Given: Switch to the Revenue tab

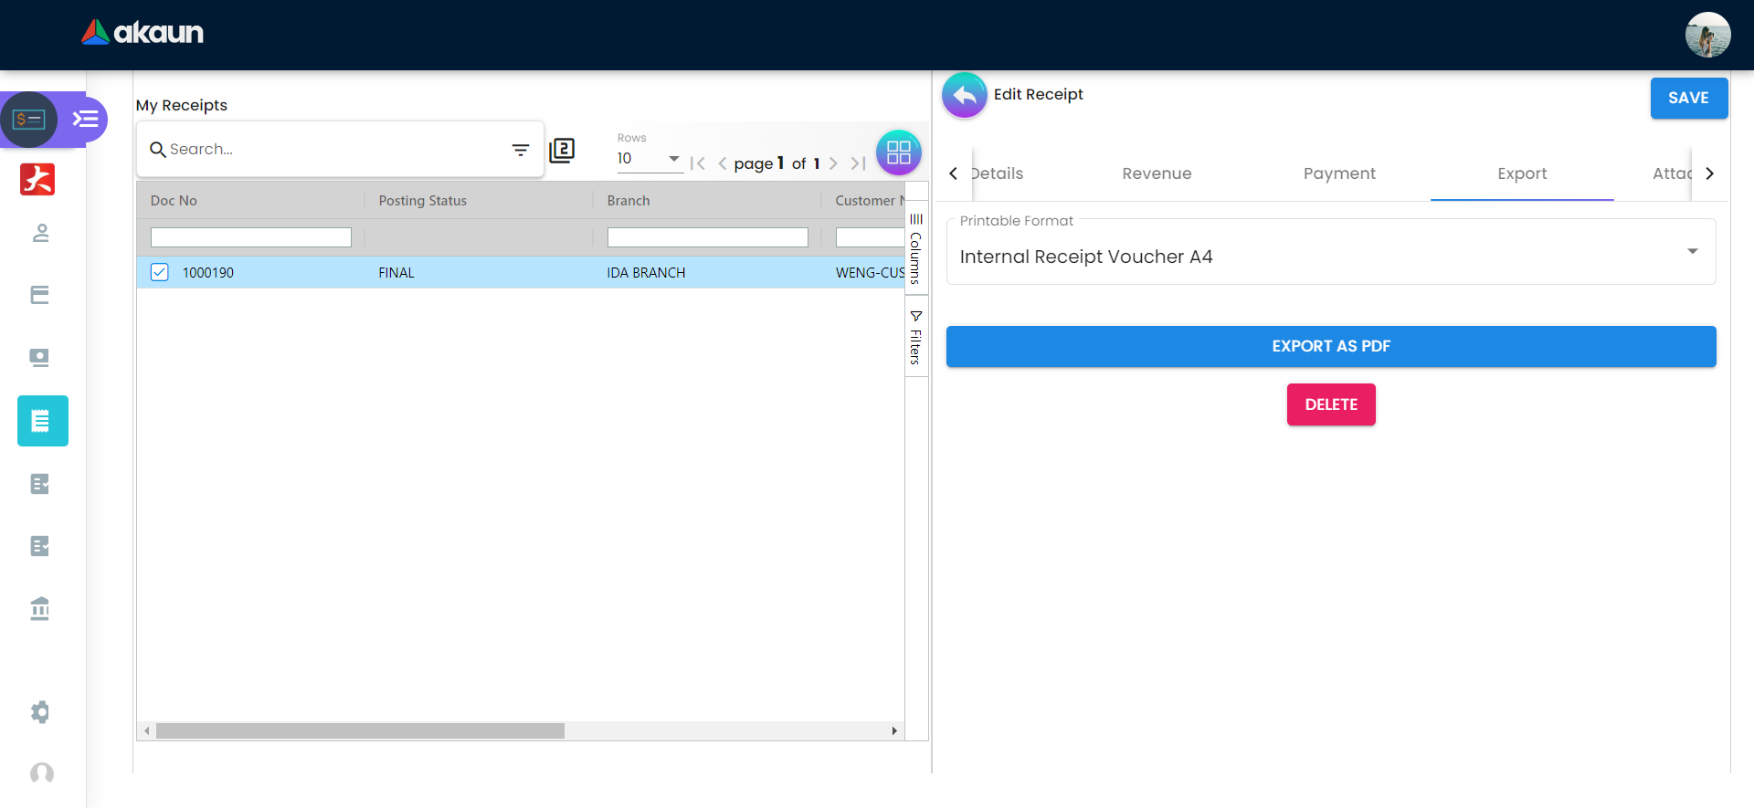Looking at the screenshot, I should [x=1157, y=173].
